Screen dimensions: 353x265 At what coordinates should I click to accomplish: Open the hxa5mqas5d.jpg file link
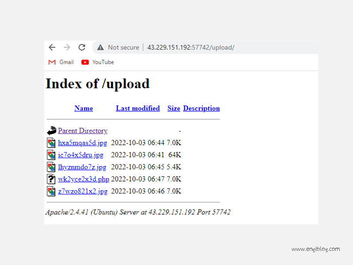point(83,143)
